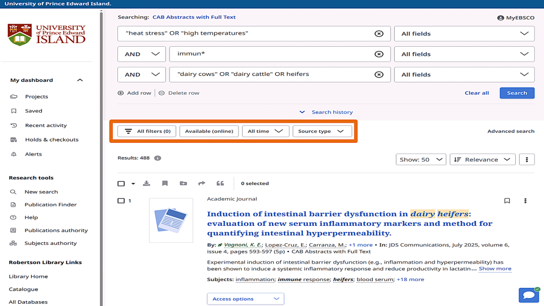The width and height of the screenshot is (544, 306).
Task: Tick the checkbox for result 1
Action: (x=121, y=201)
